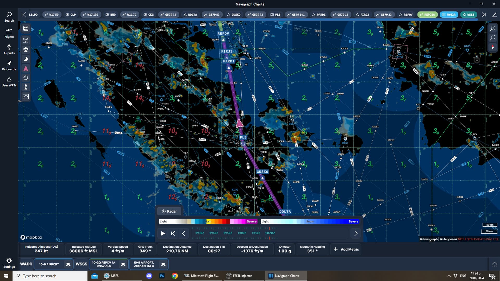The height and width of the screenshot is (281, 500).
Task: Zoom in on the map
Action: coord(493,28)
